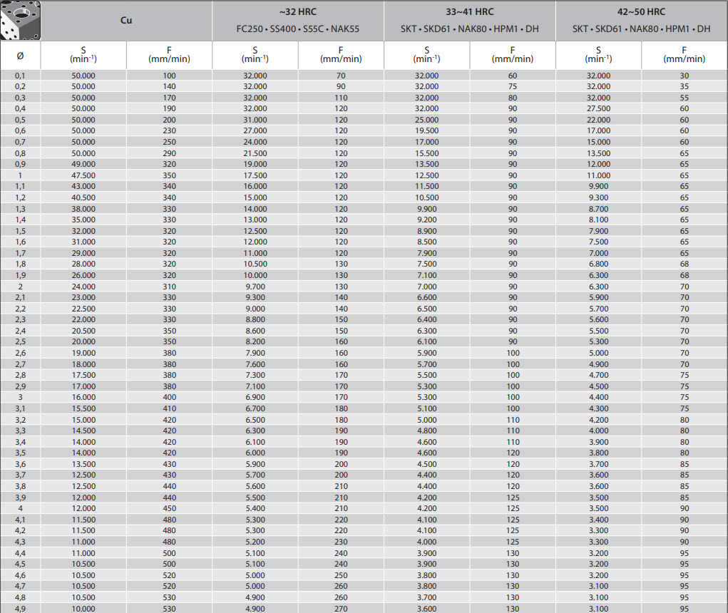728x613 pixels.
Task: Select the ~32 HRC hardness header
Action: click(297, 12)
